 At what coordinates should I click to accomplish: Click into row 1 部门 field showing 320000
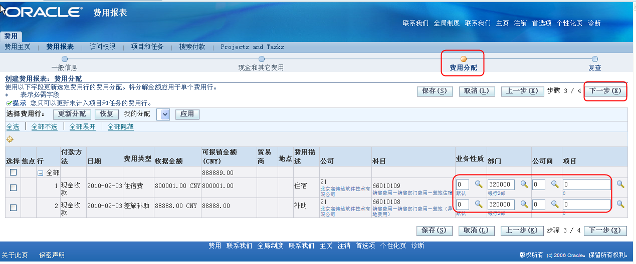[x=501, y=184]
